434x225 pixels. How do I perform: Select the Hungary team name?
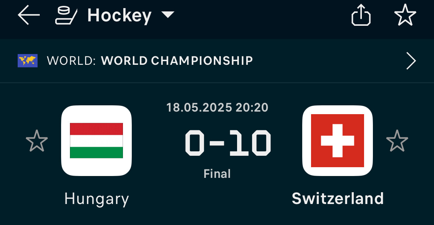point(96,199)
